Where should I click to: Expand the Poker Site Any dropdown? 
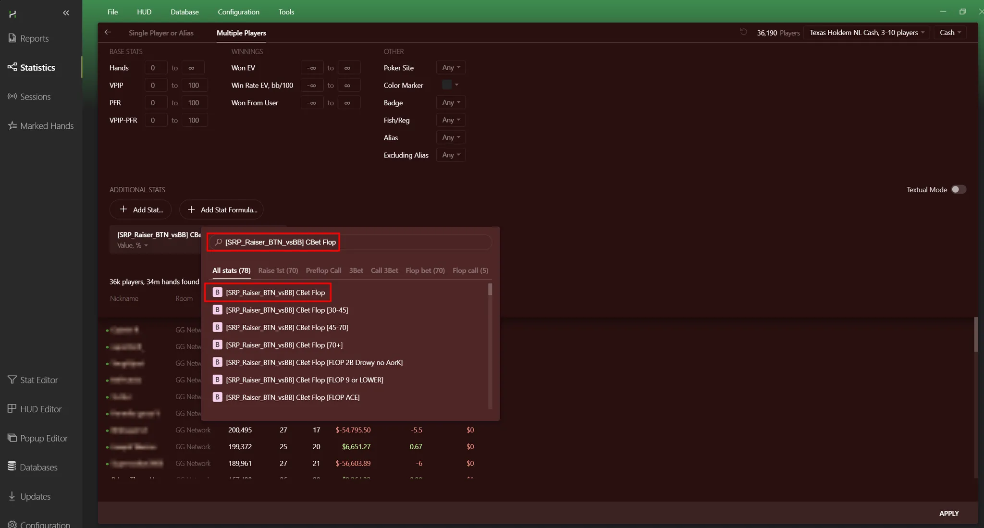click(451, 68)
